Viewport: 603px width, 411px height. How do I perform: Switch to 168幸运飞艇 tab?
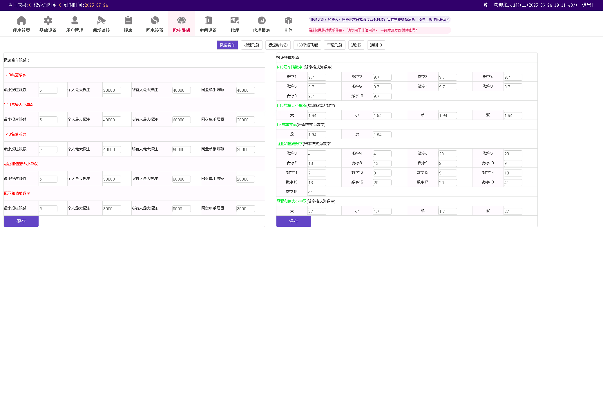[307, 45]
